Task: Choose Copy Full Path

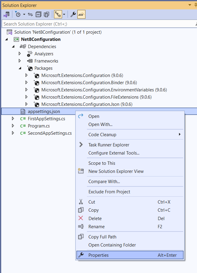Action: [x=130, y=237]
